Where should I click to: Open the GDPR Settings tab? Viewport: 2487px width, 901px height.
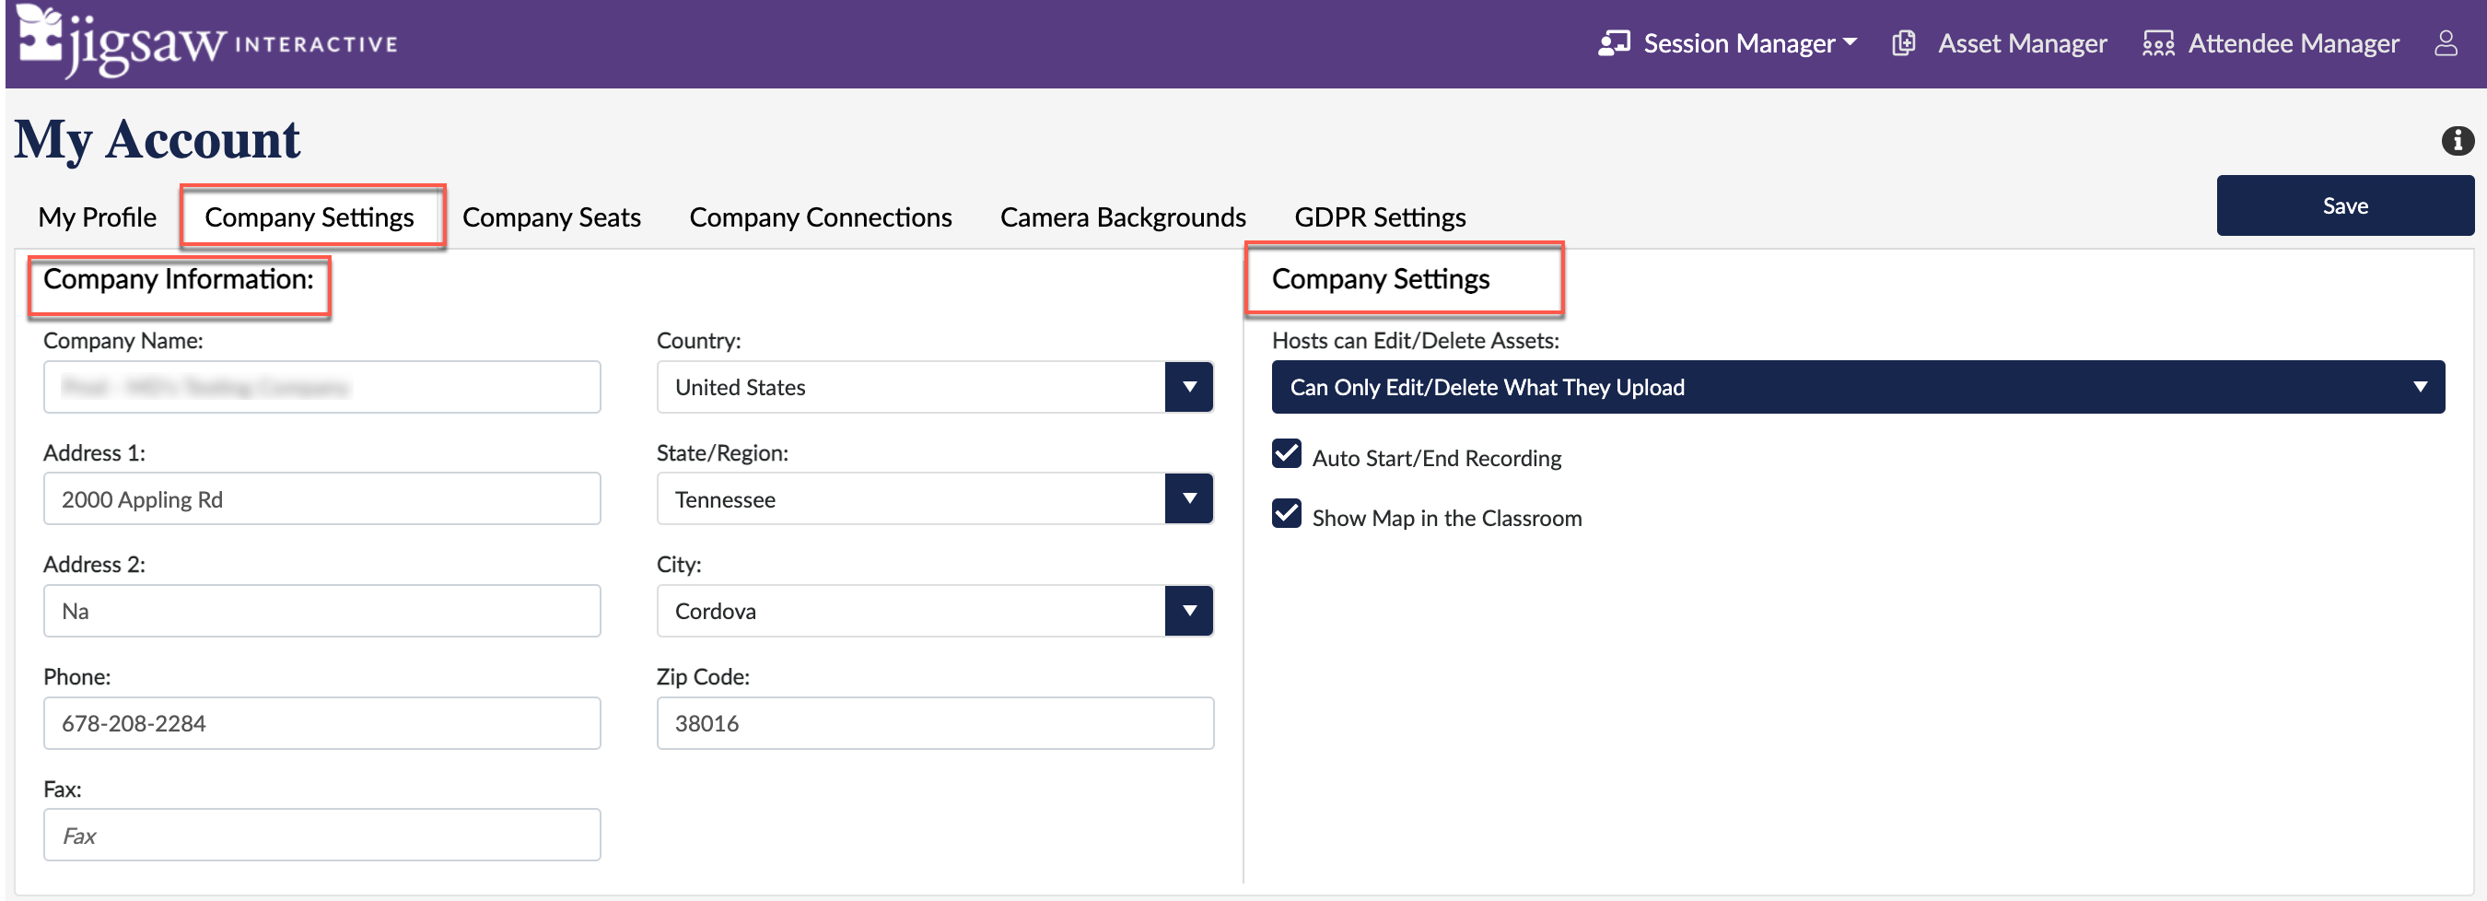click(x=1379, y=217)
